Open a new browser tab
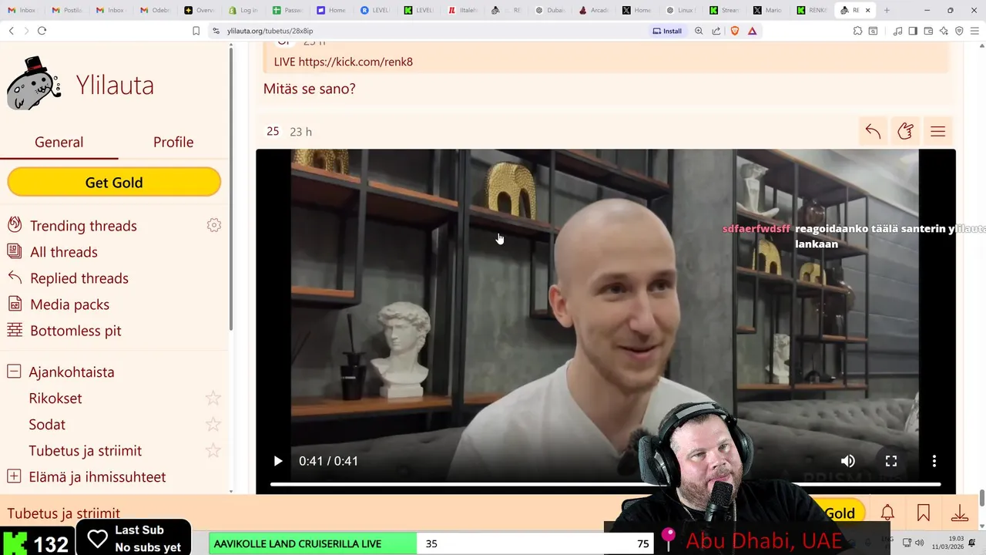Image resolution: width=986 pixels, height=555 pixels. (x=887, y=10)
